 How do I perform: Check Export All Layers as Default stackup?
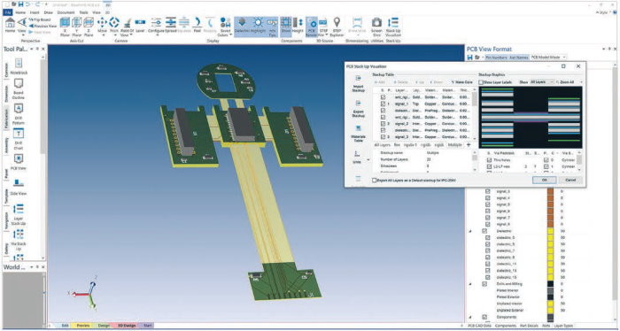[374, 181]
